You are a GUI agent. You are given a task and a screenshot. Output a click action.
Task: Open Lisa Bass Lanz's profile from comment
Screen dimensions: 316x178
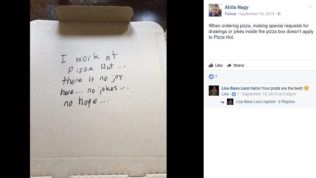point(235,88)
